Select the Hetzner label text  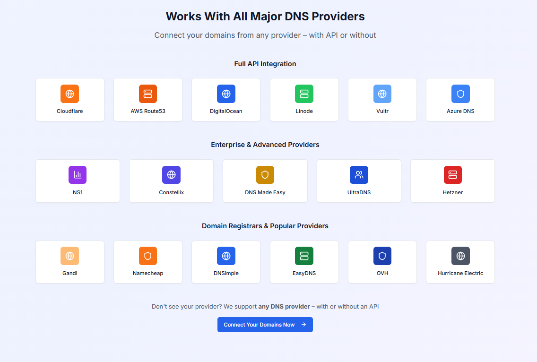453,192
